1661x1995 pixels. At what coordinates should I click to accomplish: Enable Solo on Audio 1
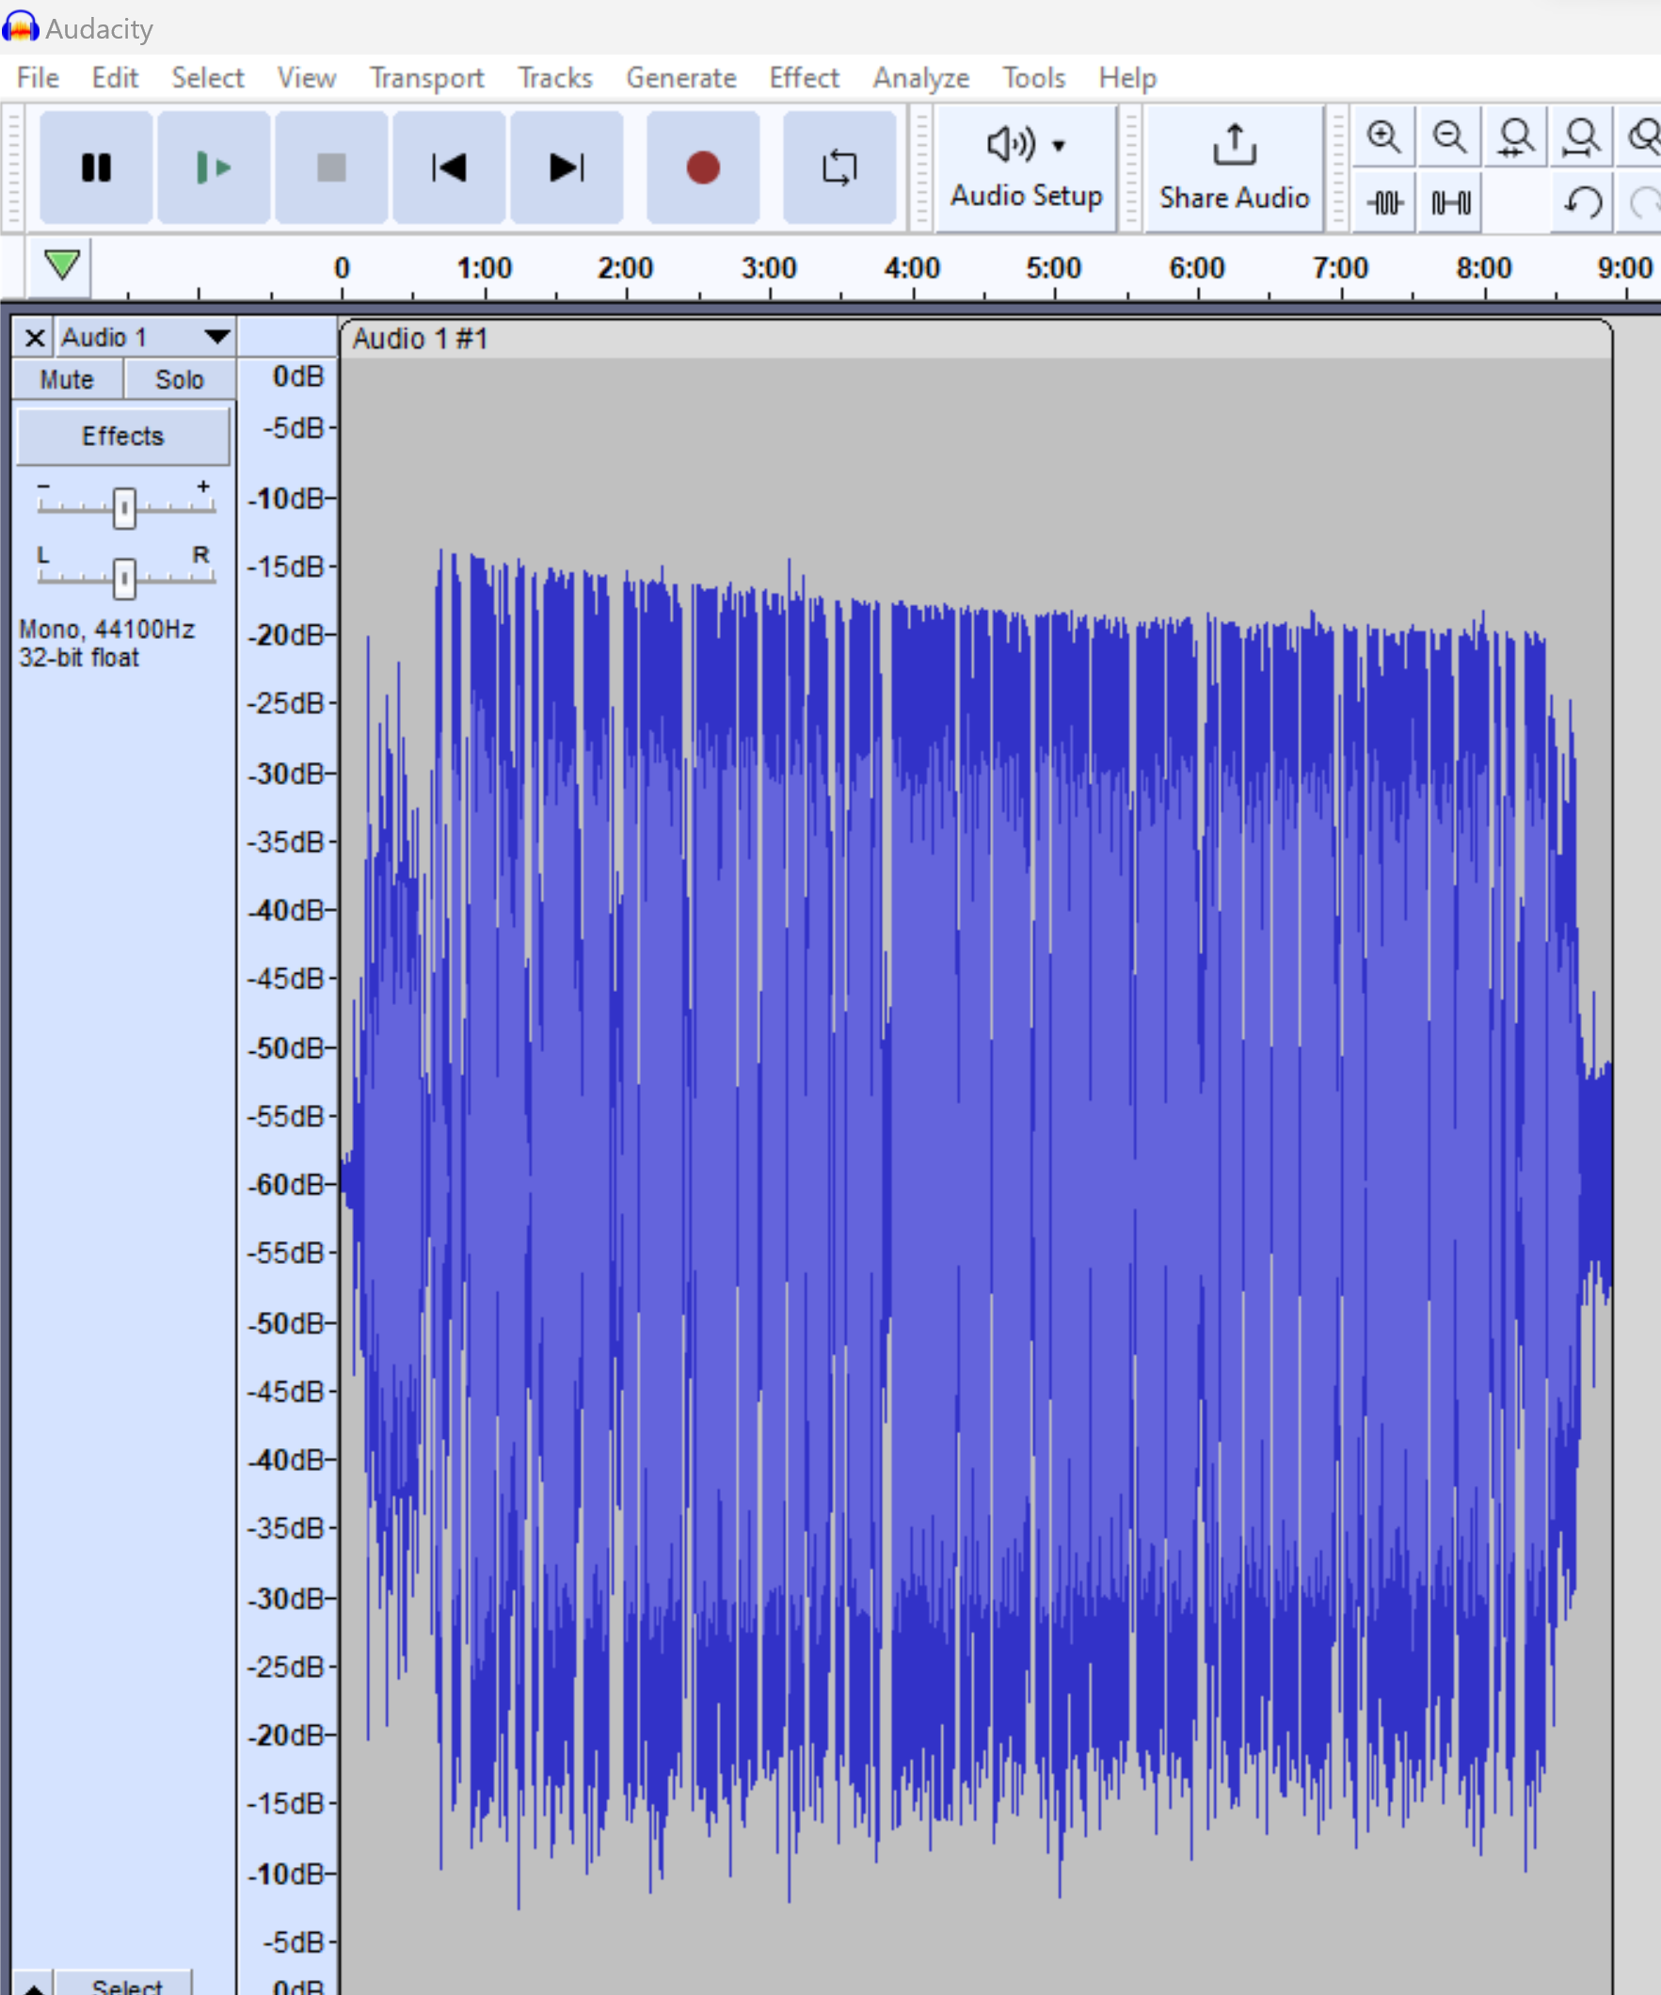(x=180, y=378)
